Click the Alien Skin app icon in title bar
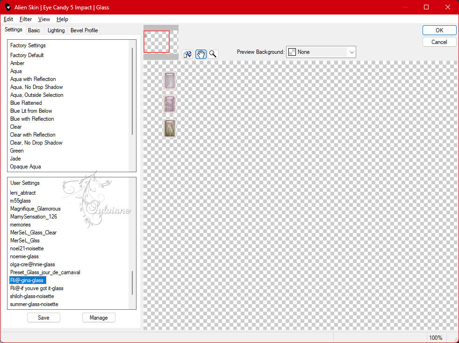This screenshot has width=459, height=343. [7, 7]
